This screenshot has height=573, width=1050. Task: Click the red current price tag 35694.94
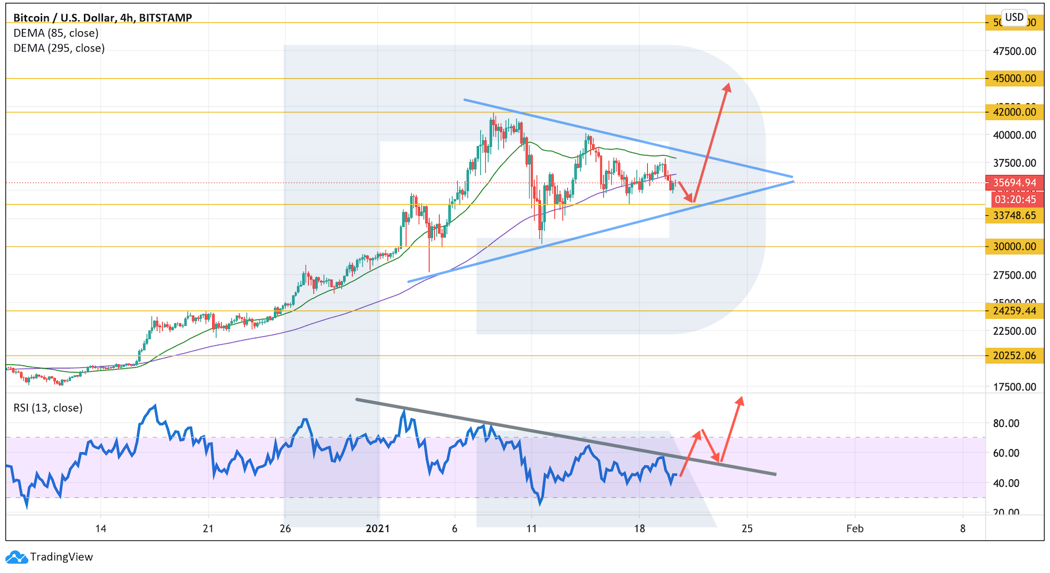[1014, 183]
